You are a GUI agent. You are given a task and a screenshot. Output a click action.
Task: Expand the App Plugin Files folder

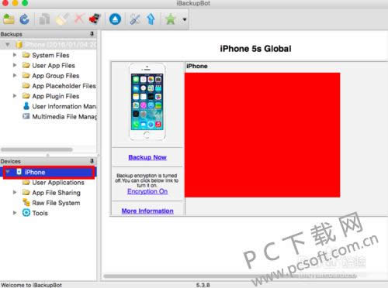(15, 96)
